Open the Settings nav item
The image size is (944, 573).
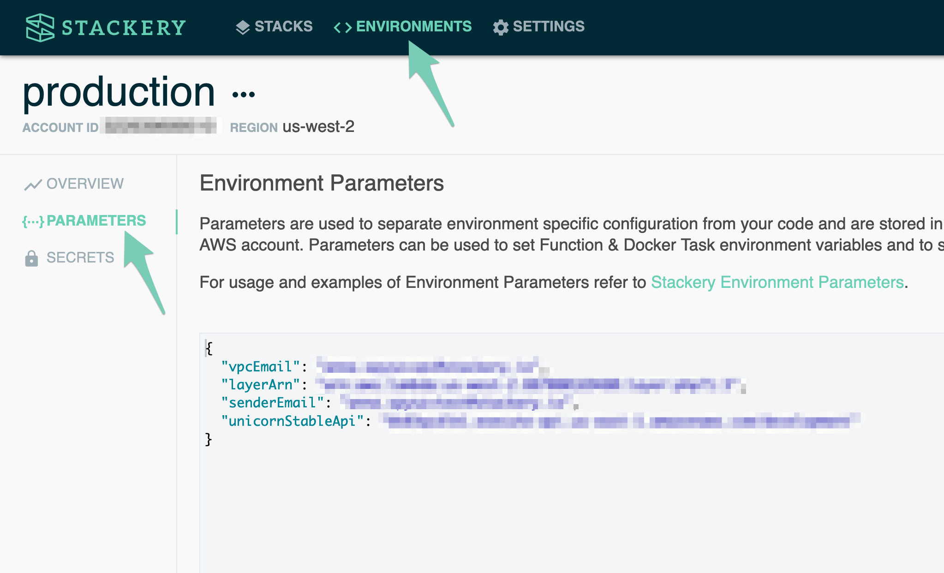[548, 26]
